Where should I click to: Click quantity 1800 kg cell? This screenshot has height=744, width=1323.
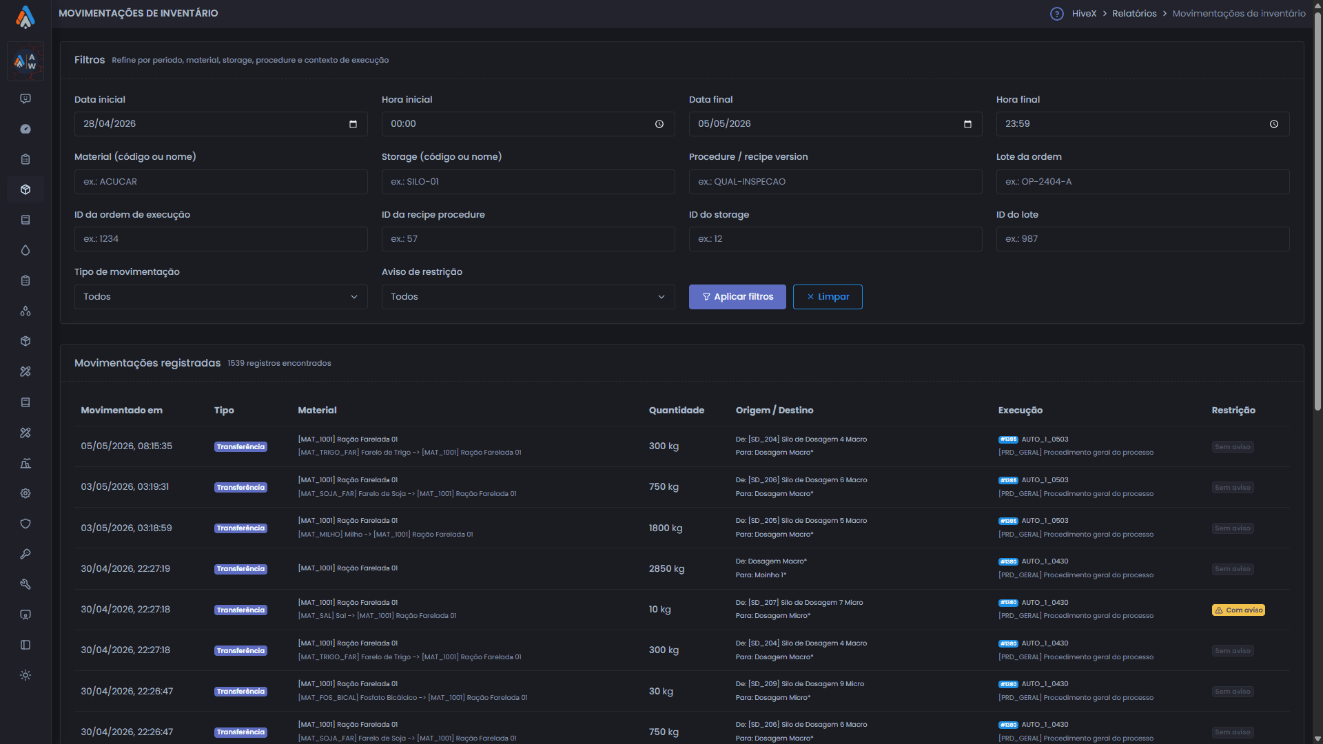point(666,528)
